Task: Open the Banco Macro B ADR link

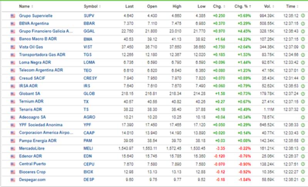Action: click(38, 39)
